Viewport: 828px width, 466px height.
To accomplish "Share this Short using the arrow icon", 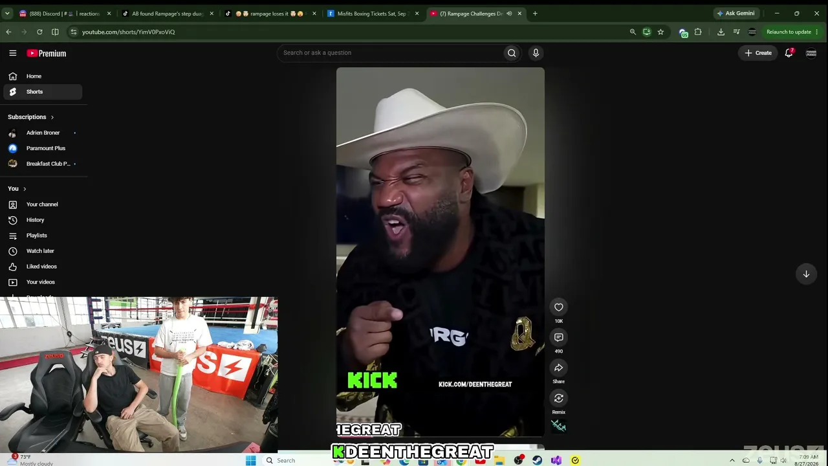I will (559, 368).
